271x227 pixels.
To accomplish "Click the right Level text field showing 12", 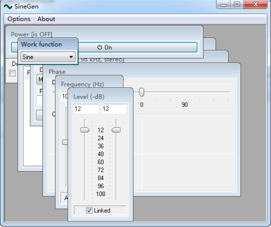I will point(114,109).
